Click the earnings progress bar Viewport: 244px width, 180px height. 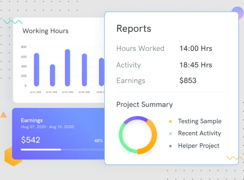point(63,150)
